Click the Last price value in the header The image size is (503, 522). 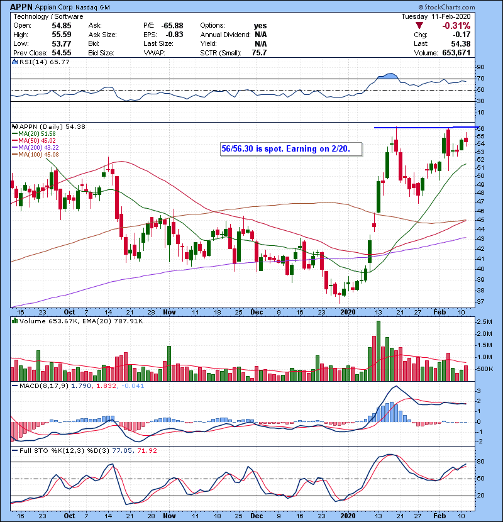[x=461, y=43]
